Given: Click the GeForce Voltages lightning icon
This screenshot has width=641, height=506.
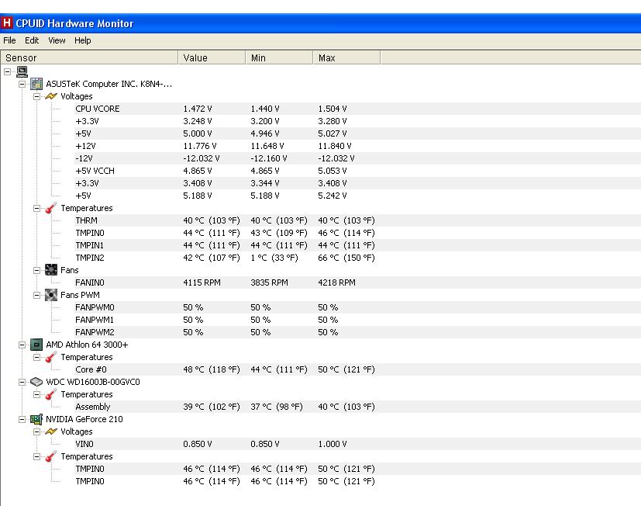Looking at the screenshot, I should pyautogui.click(x=50, y=431).
